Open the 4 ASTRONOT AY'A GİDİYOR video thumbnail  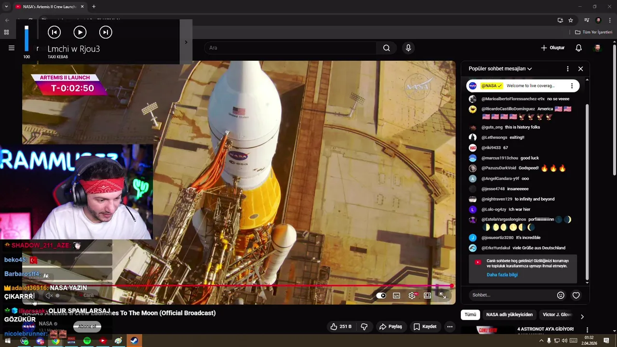487,330
